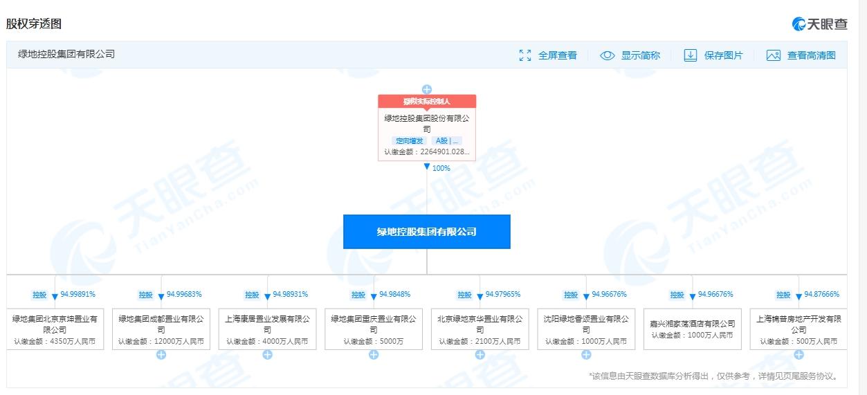Viewport: 867px width, 395px height.
Task: Click 控股 tag beside 94.97965%
Action: click(x=464, y=295)
